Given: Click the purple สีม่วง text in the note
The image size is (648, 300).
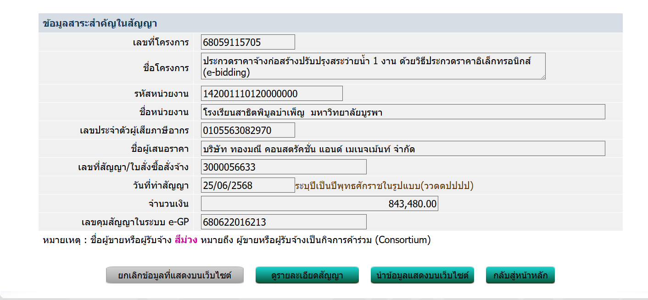Looking at the screenshot, I should click(x=186, y=240).
